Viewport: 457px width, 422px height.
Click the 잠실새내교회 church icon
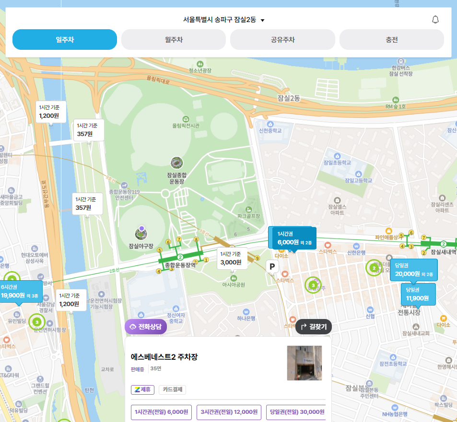coord(416,327)
